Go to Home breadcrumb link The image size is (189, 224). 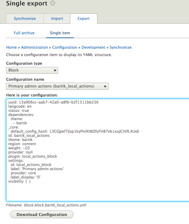coord(11,47)
